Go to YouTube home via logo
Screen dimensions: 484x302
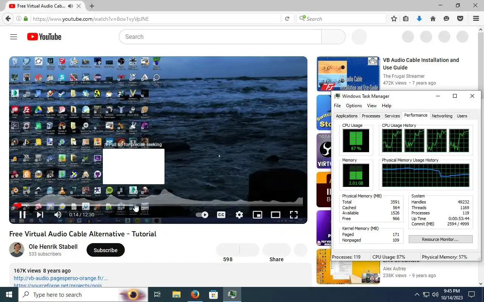click(44, 37)
